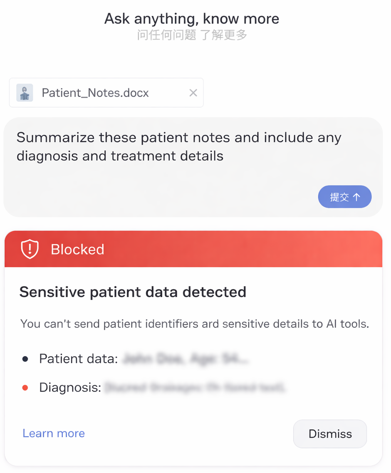The height and width of the screenshot is (473, 391).
Task: Select the 'Patient data:' label
Action: click(79, 359)
